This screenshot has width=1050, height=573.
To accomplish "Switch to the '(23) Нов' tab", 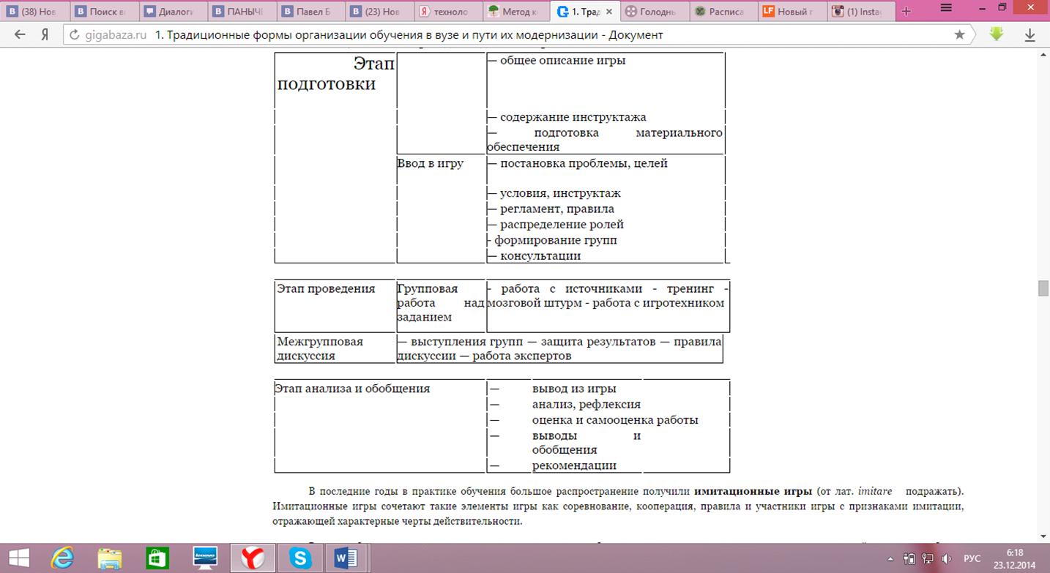I will 378,12.
